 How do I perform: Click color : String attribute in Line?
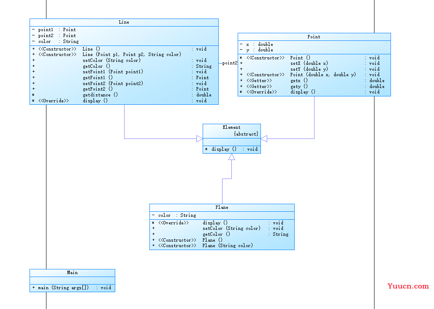55,41
